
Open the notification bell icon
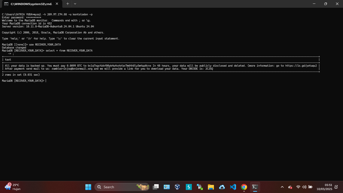(x=336, y=187)
